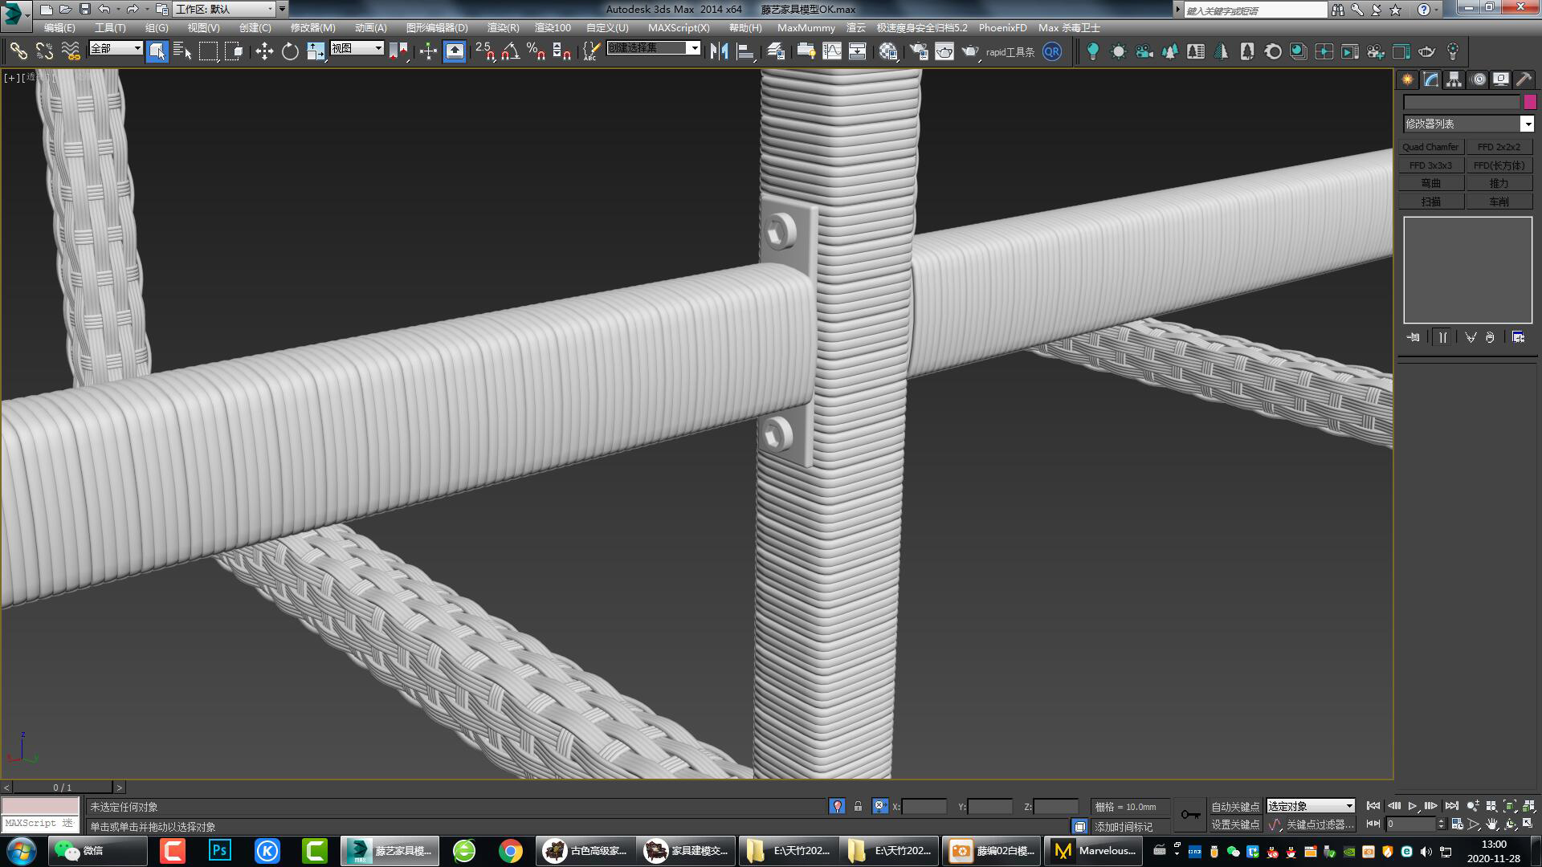Click the magenta object color swatch

point(1529,102)
